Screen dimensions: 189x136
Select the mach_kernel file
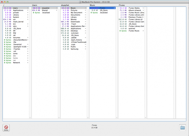[16, 22]
